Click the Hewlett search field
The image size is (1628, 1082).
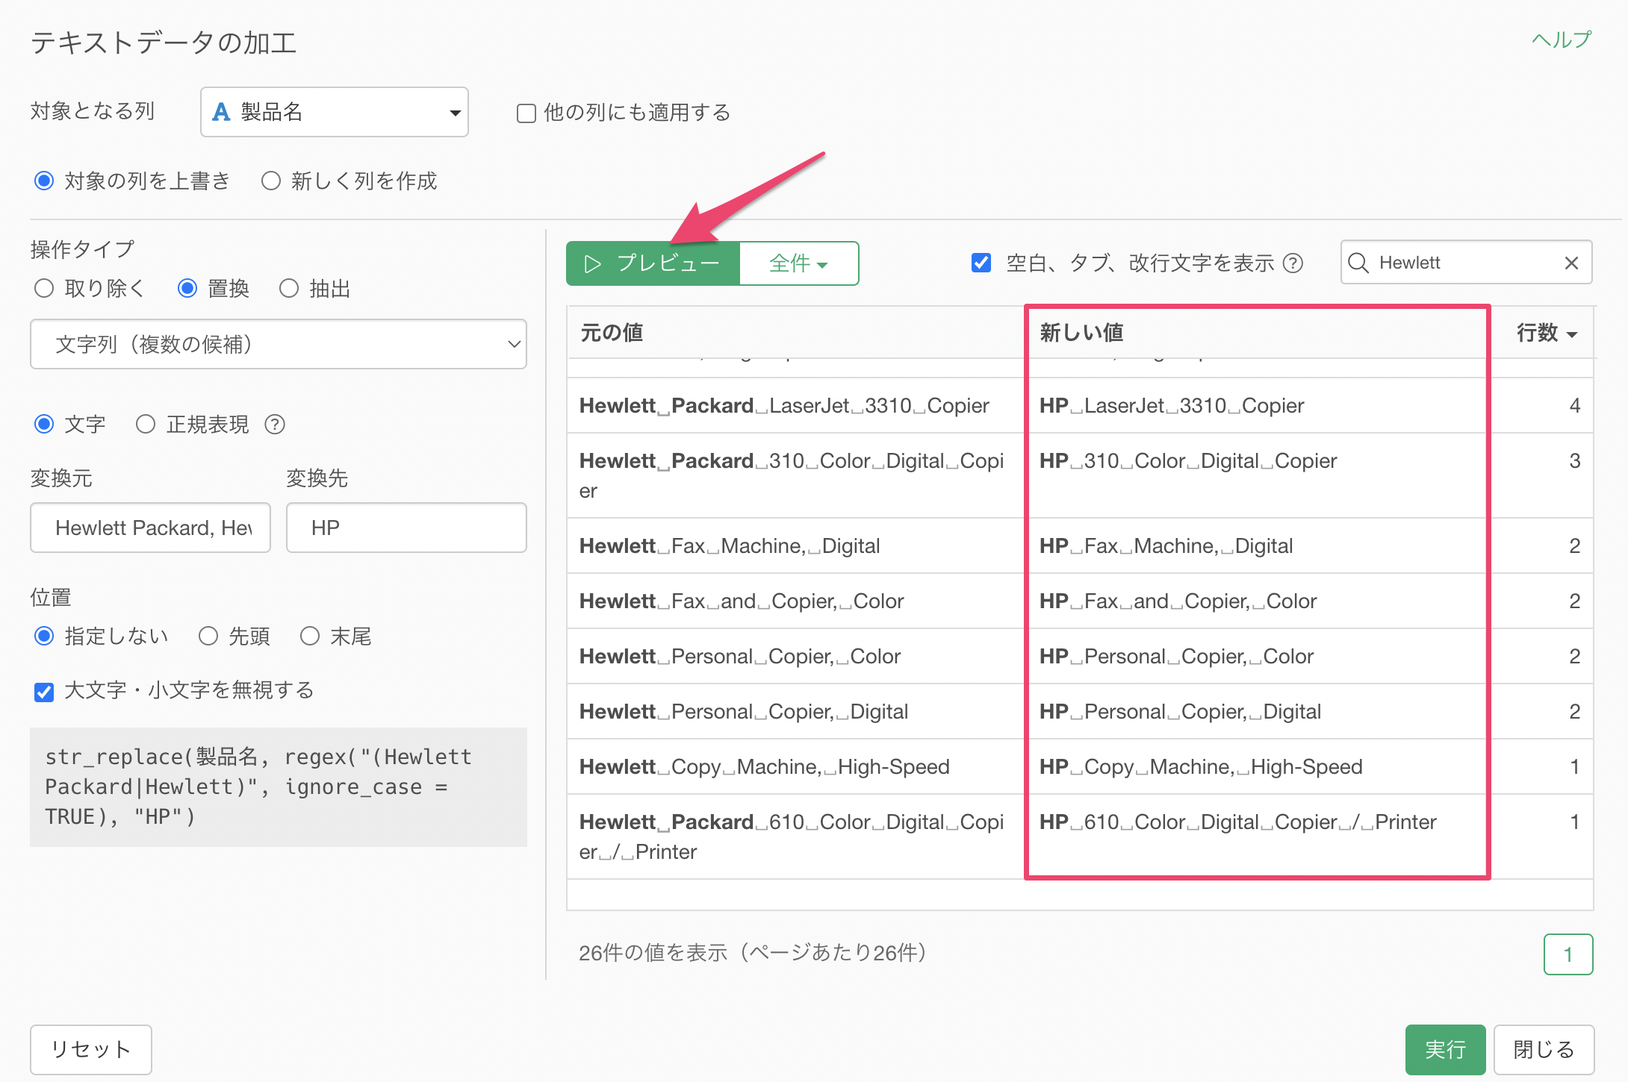[1467, 263]
